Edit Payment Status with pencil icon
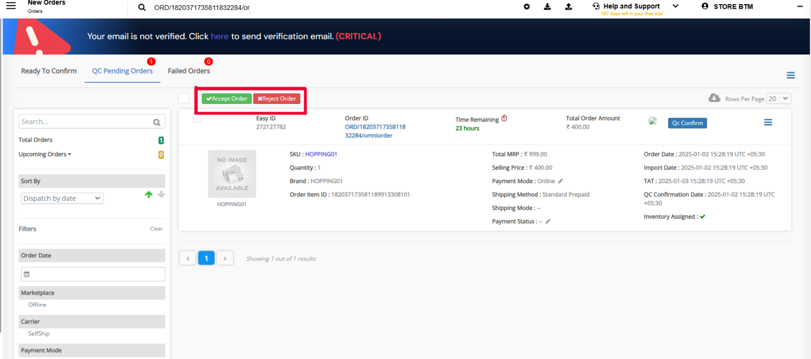 [548, 222]
